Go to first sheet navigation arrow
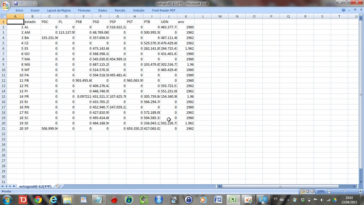Screen dimensions: 364x205 click(3, 186)
